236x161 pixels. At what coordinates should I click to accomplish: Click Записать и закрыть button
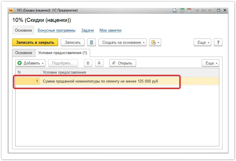[x=35, y=42]
